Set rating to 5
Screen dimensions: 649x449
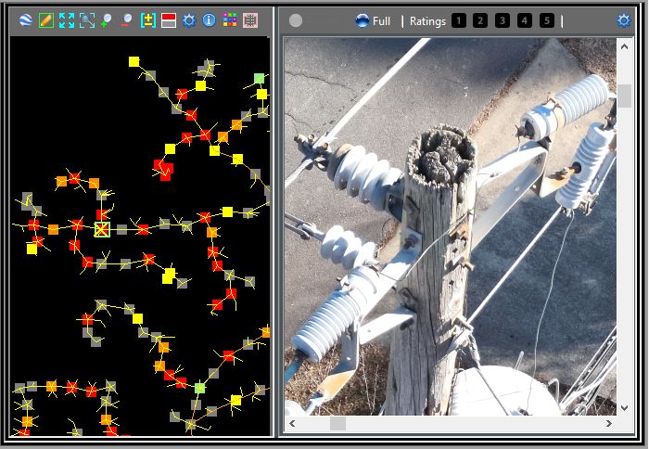pyautogui.click(x=547, y=20)
